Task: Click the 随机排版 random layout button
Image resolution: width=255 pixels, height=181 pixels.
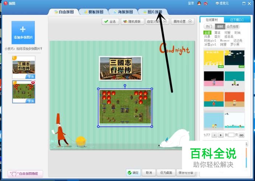Action: (x=133, y=21)
